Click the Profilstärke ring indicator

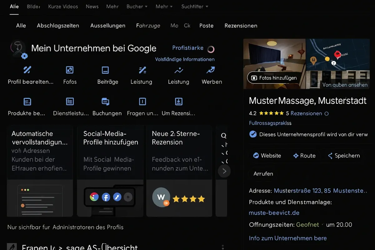pos(211,49)
